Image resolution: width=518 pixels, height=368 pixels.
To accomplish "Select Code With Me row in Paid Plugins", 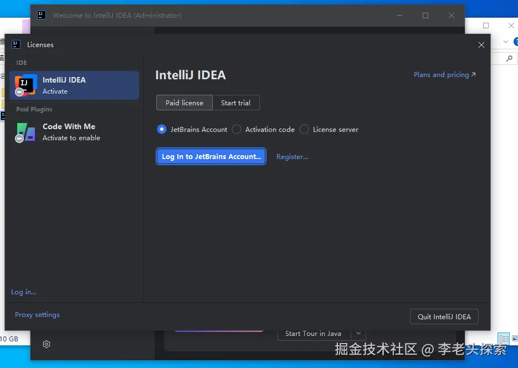I will (x=74, y=132).
